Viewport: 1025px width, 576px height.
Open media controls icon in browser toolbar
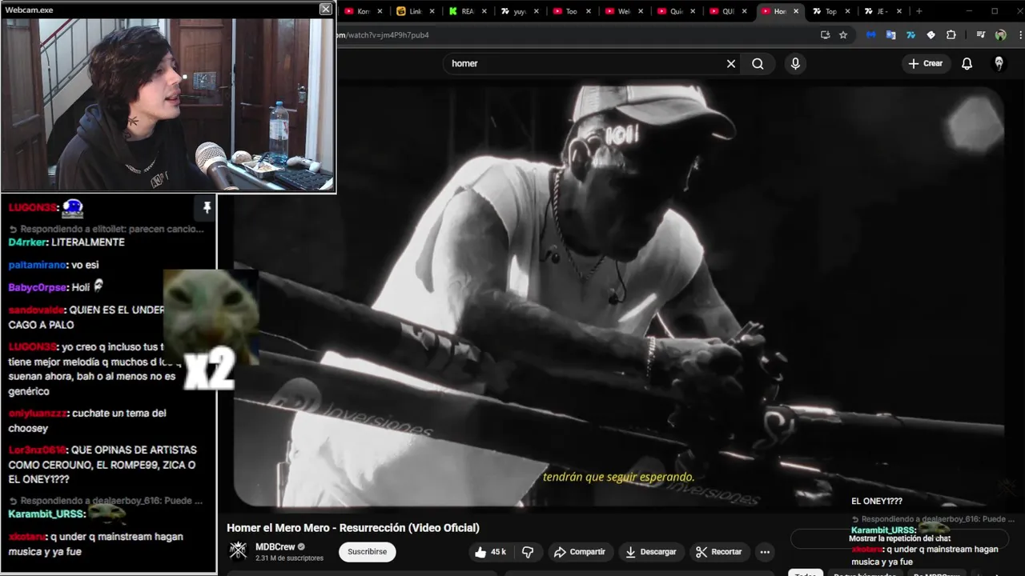pyautogui.click(x=980, y=35)
